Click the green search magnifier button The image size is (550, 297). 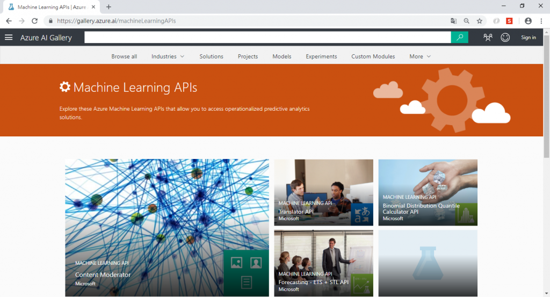(x=460, y=37)
